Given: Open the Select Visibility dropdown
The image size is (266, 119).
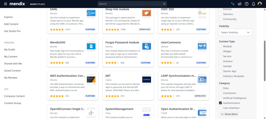Looking at the screenshot, I should click(x=235, y=32).
